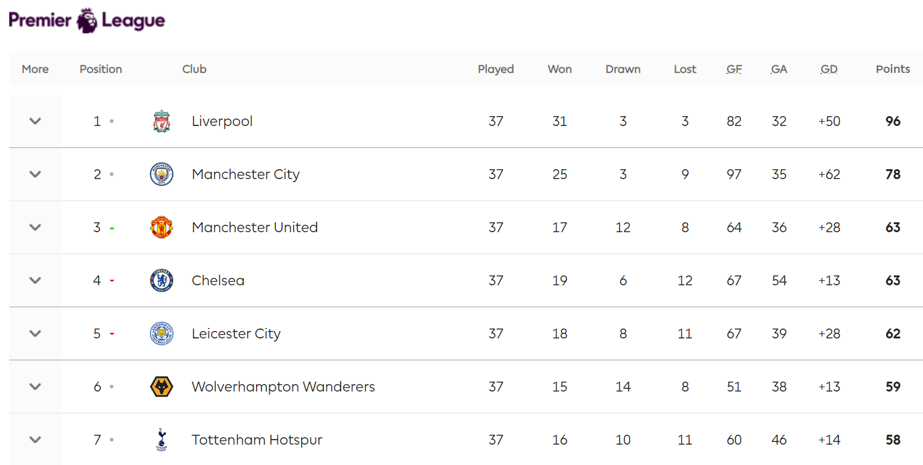The width and height of the screenshot is (923, 465).
Task: Click the Manchester United club crest
Action: tap(162, 227)
